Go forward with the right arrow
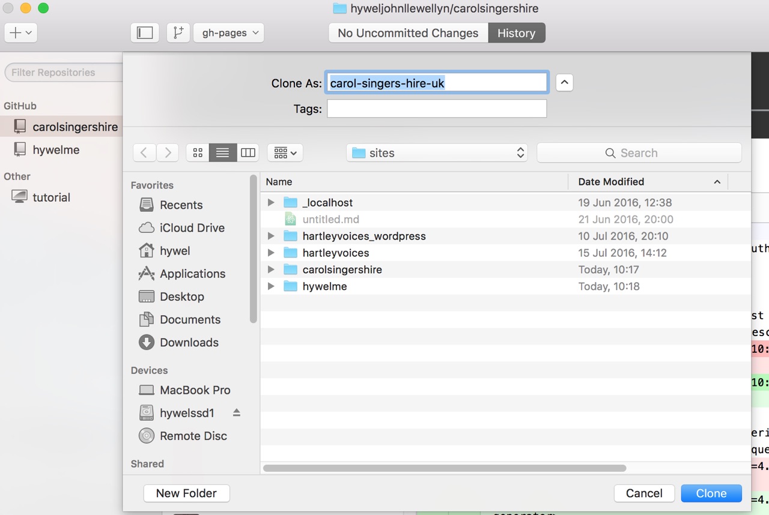The width and height of the screenshot is (769, 515). 168,152
